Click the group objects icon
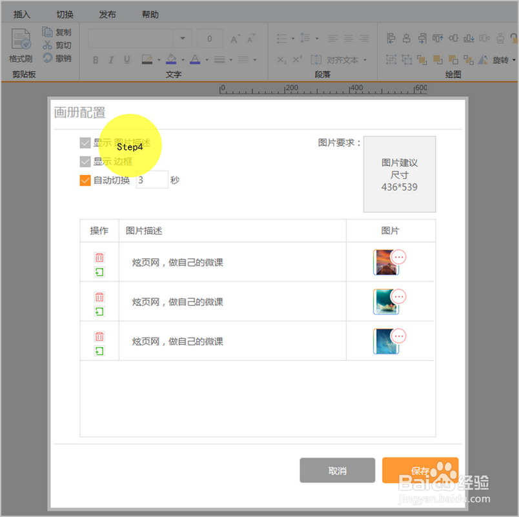This screenshot has height=517, width=519. pyautogui.click(x=391, y=59)
